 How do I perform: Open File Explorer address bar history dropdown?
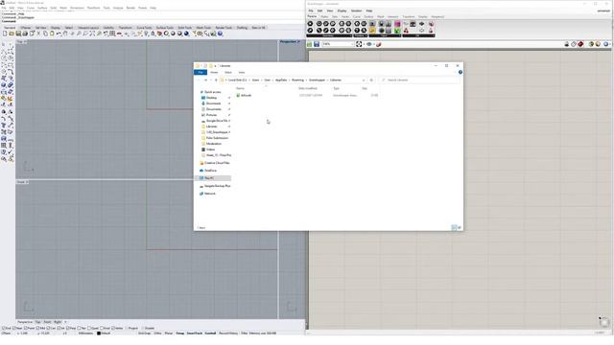[364, 80]
